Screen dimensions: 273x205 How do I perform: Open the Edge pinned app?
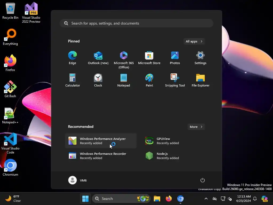point(73,58)
